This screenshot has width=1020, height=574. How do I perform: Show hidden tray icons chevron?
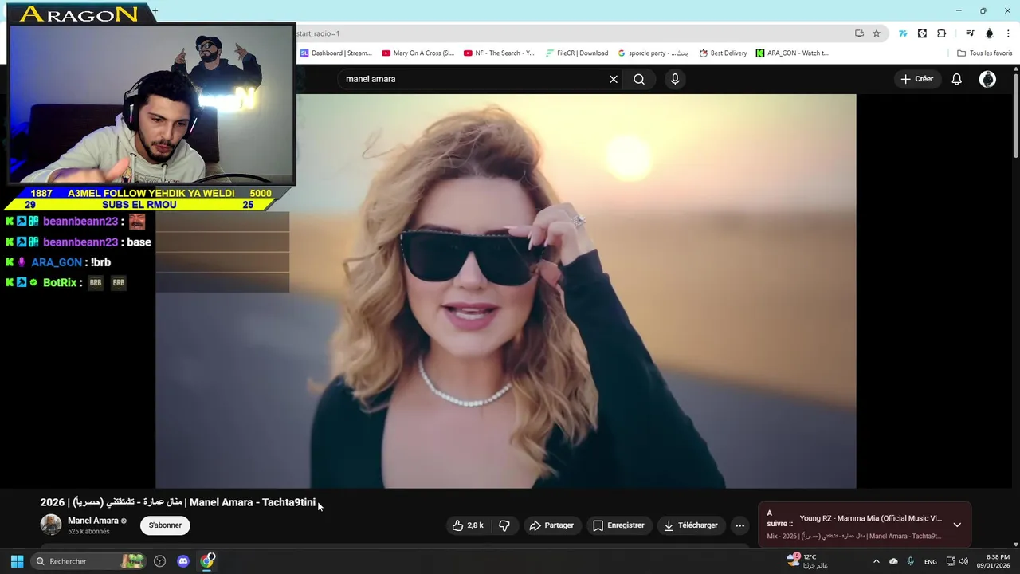pos(876,561)
